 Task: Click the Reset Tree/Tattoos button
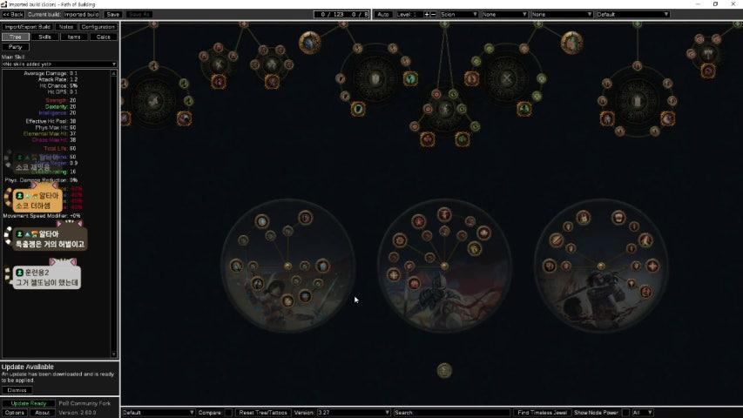pyautogui.click(x=263, y=412)
